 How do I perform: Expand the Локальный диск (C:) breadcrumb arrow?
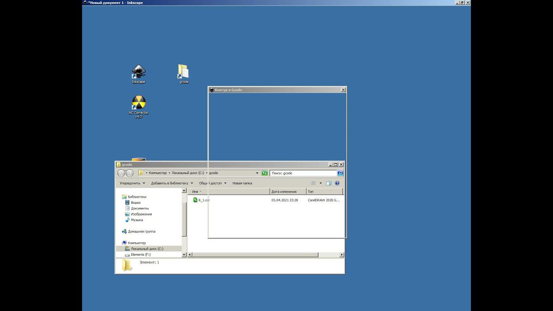[207, 173]
